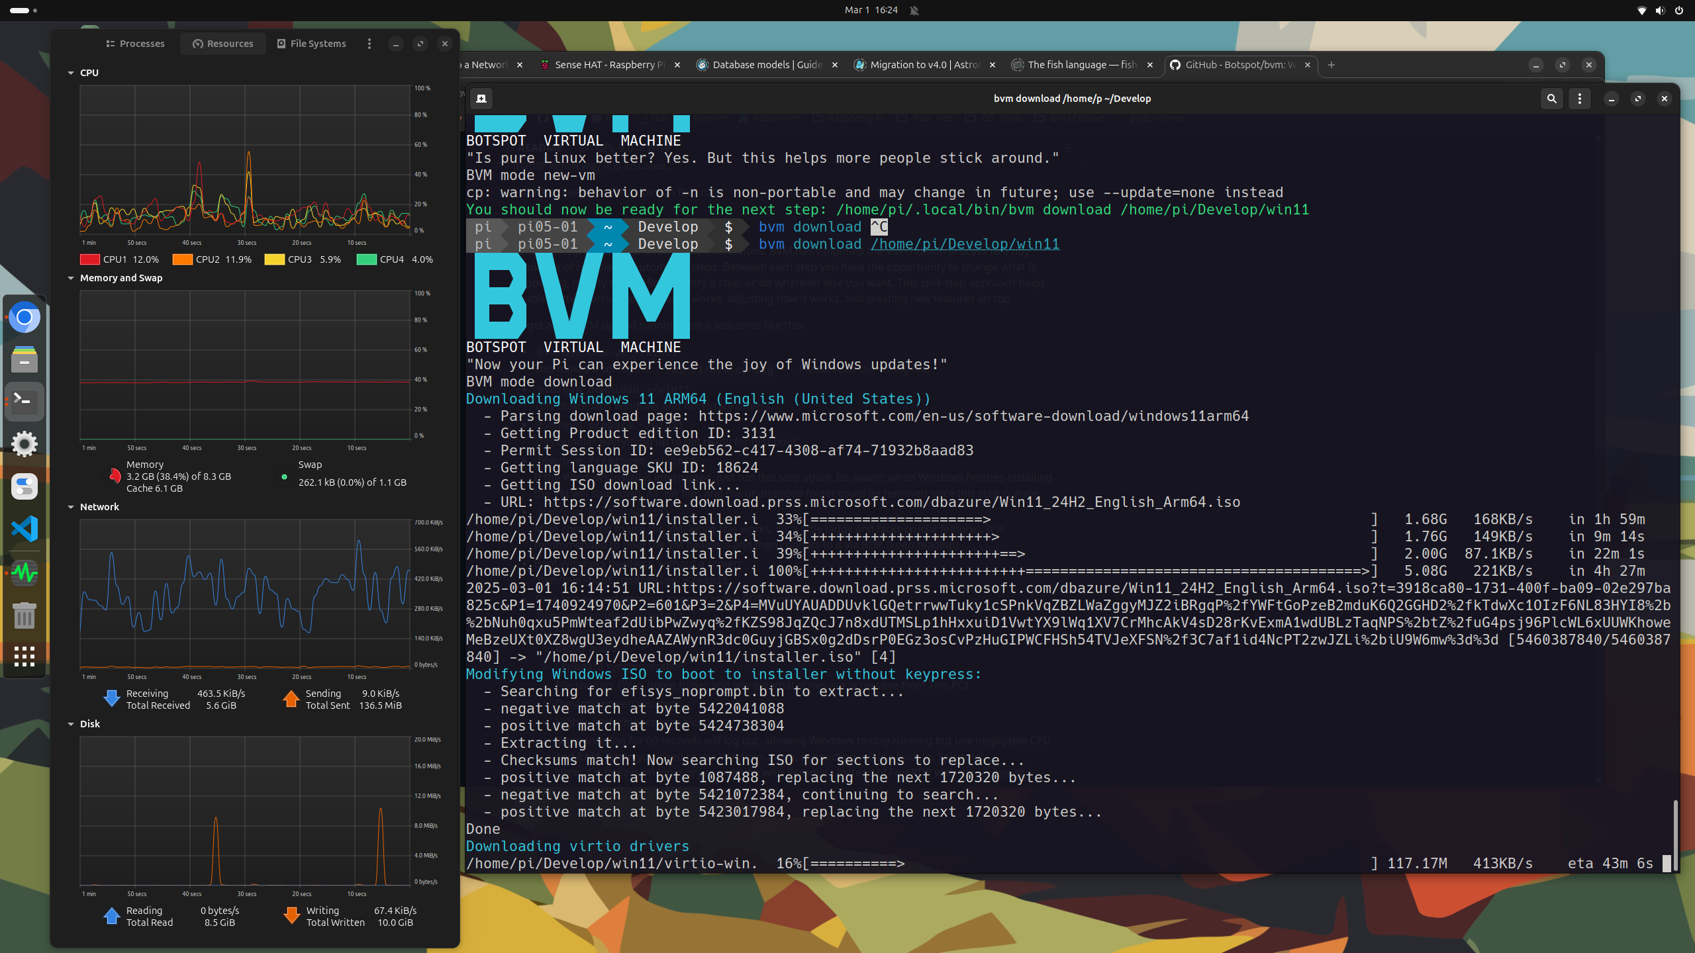This screenshot has width=1695, height=953.
Task: Open System Monitor icon in the dock
Action: point(24,572)
